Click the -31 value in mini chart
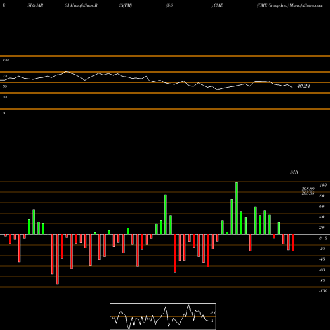 click(x=213, y=313)
